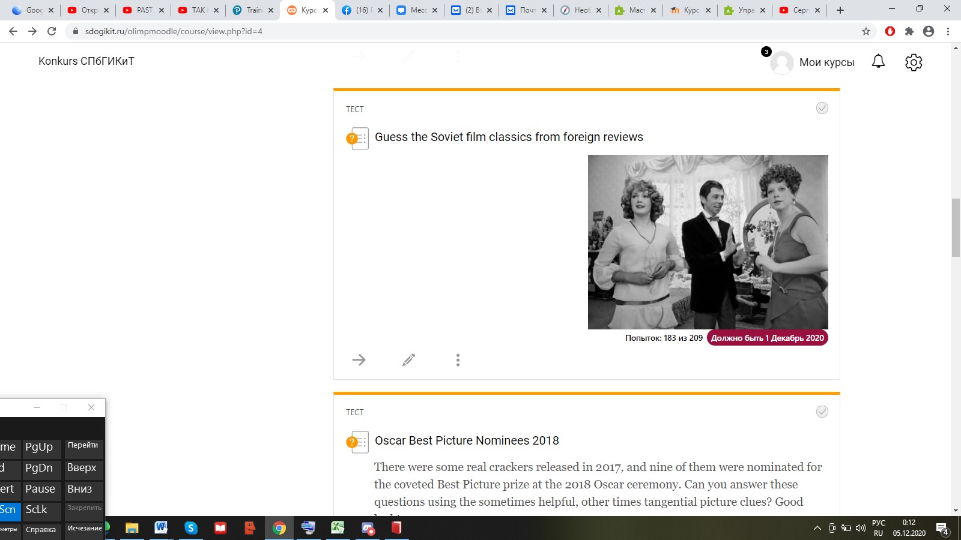Open Guess the Soviet film classics from foreign reviews
The height and width of the screenshot is (540, 961).
tap(509, 137)
